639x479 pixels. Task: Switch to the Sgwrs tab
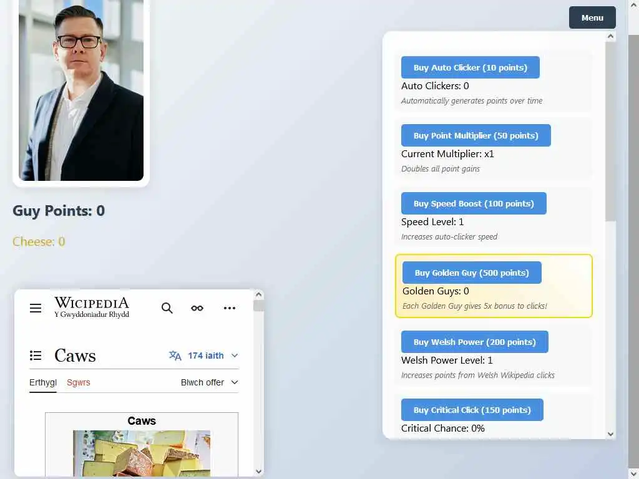(78, 382)
